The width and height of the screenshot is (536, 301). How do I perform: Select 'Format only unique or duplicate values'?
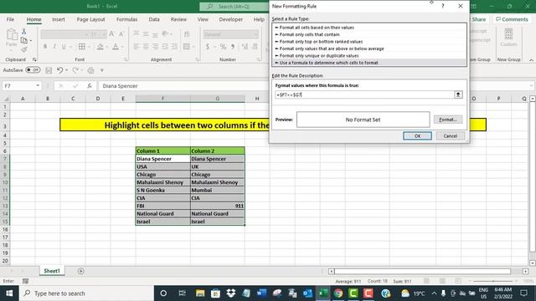pos(369,56)
